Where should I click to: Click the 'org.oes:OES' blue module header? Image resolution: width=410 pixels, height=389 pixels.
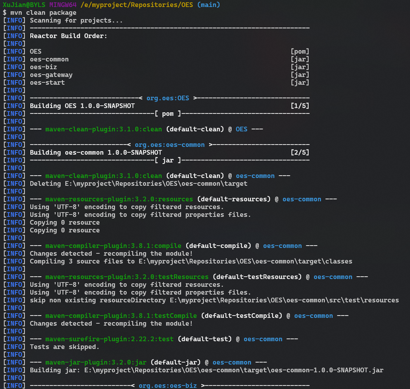[x=167, y=98]
